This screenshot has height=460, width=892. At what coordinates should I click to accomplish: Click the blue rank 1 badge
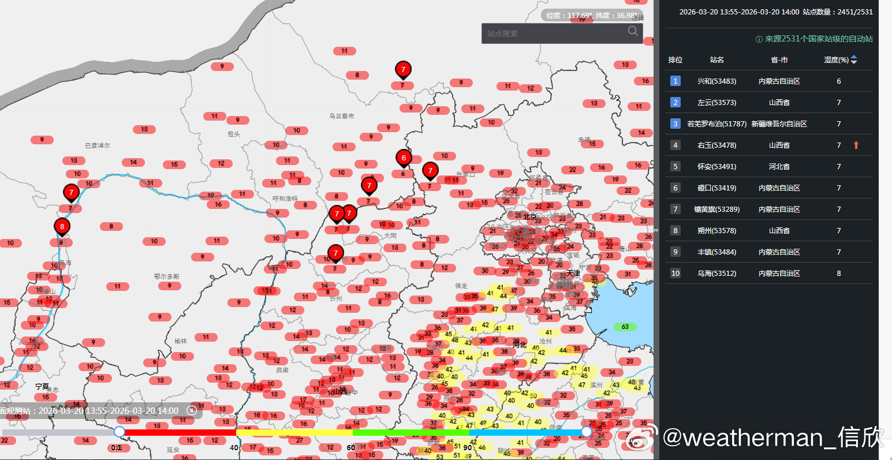tap(675, 81)
